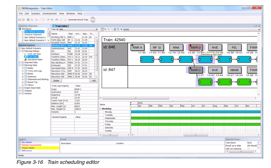The width and height of the screenshot is (271, 168).
Task: Click the zoom to area icon
Action: coord(112,29)
